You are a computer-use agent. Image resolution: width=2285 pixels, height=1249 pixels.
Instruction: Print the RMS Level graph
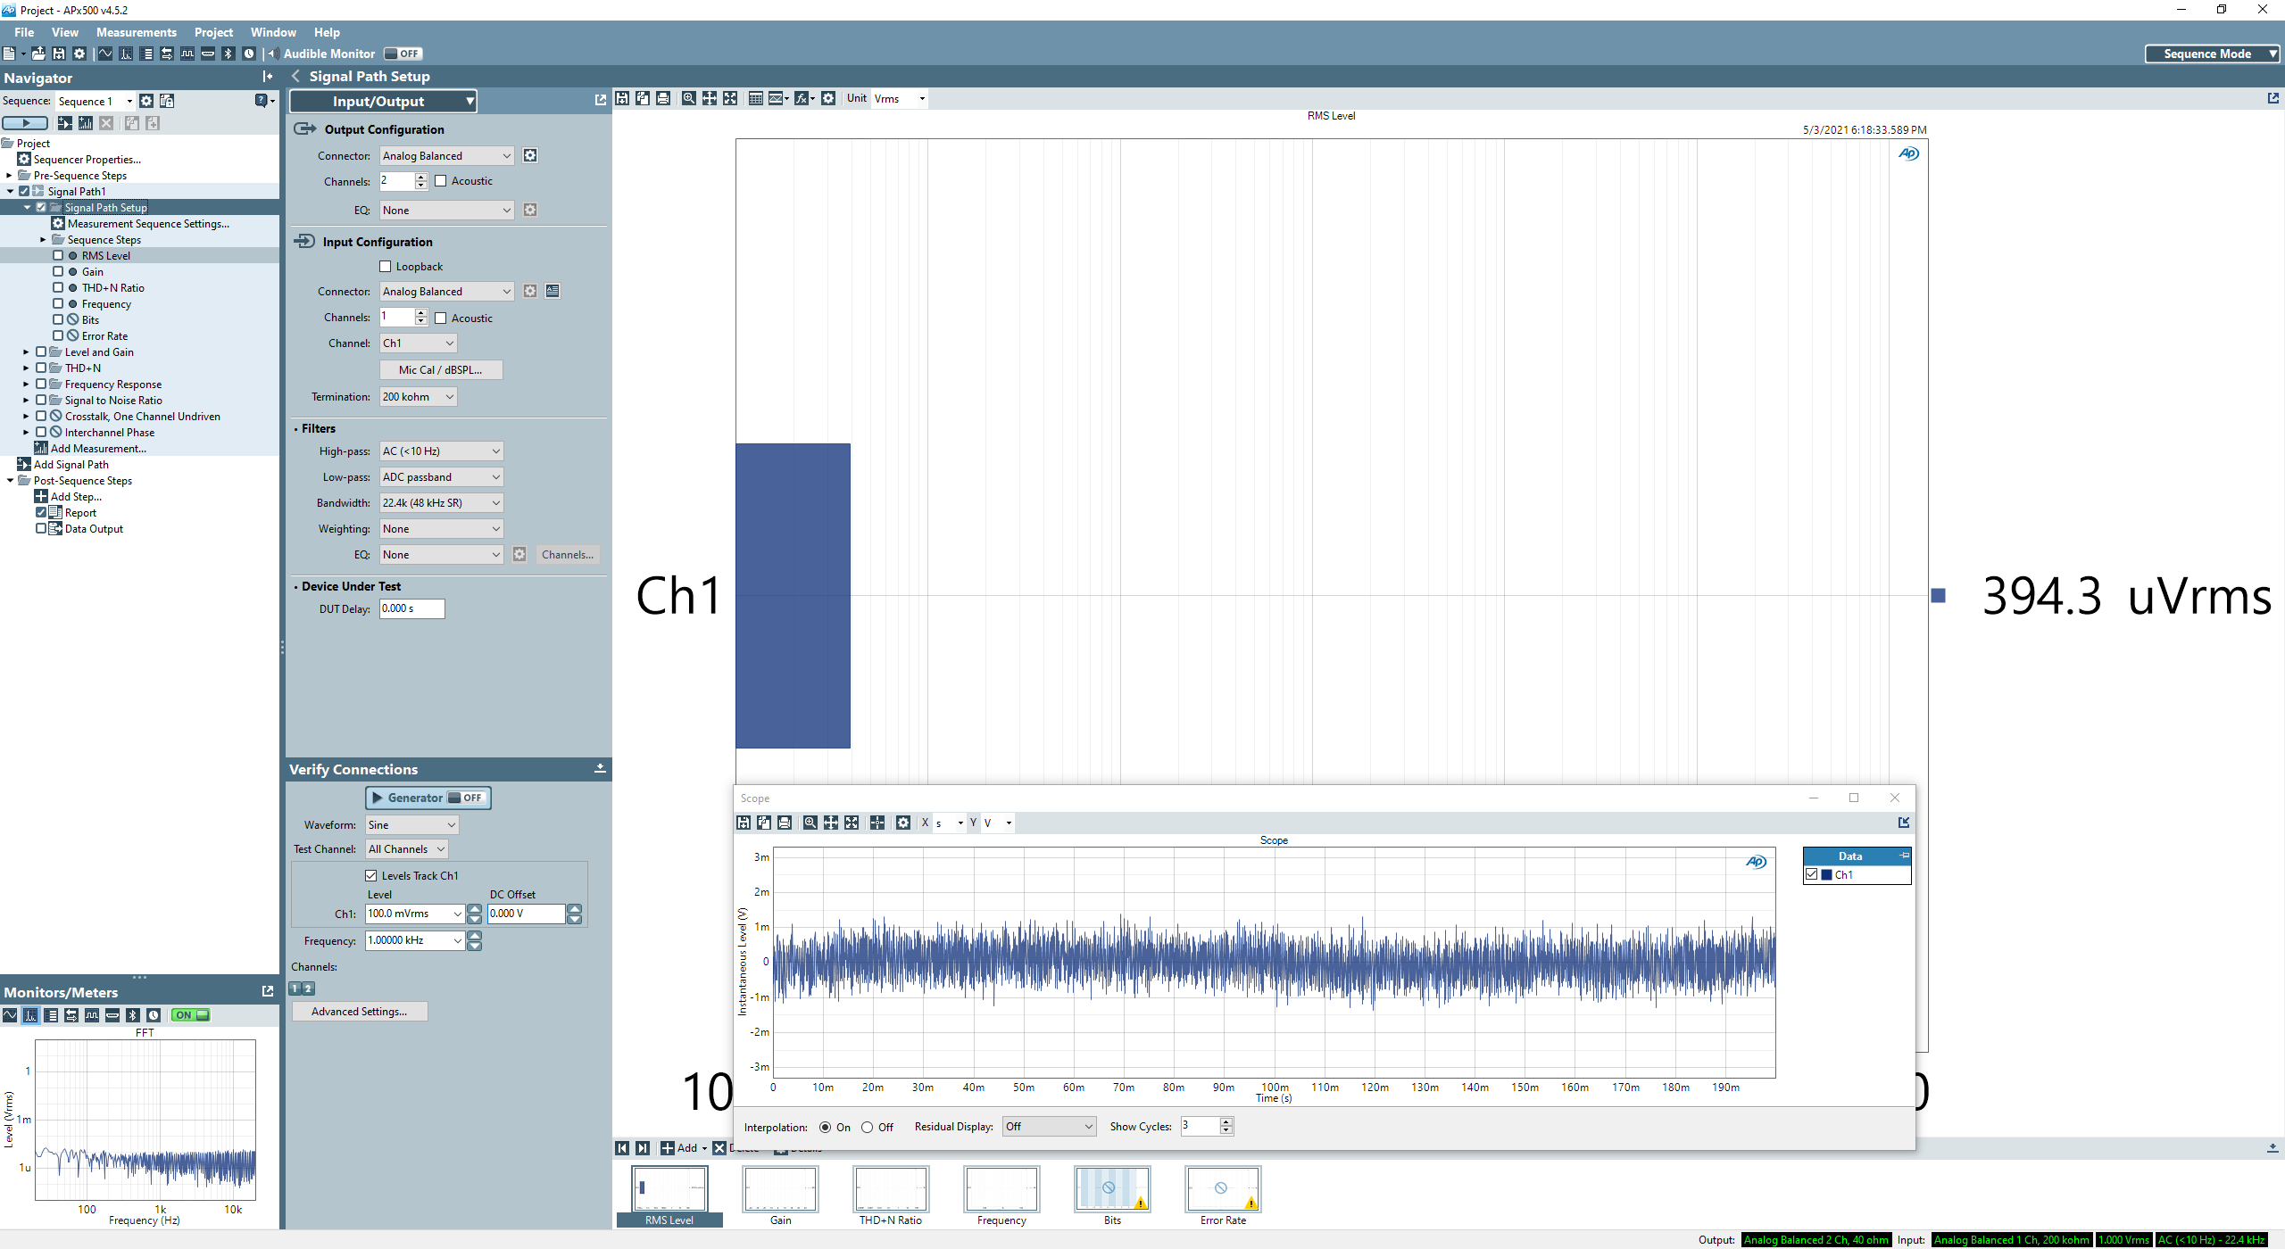[x=663, y=98]
